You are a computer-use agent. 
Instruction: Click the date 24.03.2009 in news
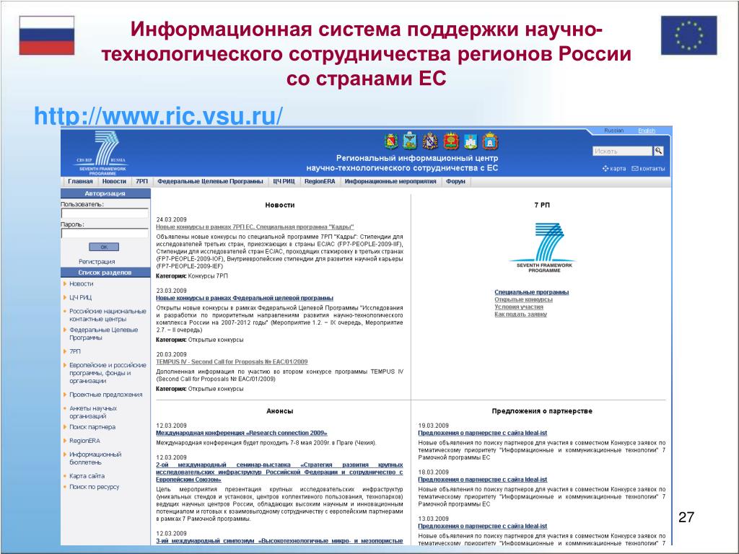point(171,219)
